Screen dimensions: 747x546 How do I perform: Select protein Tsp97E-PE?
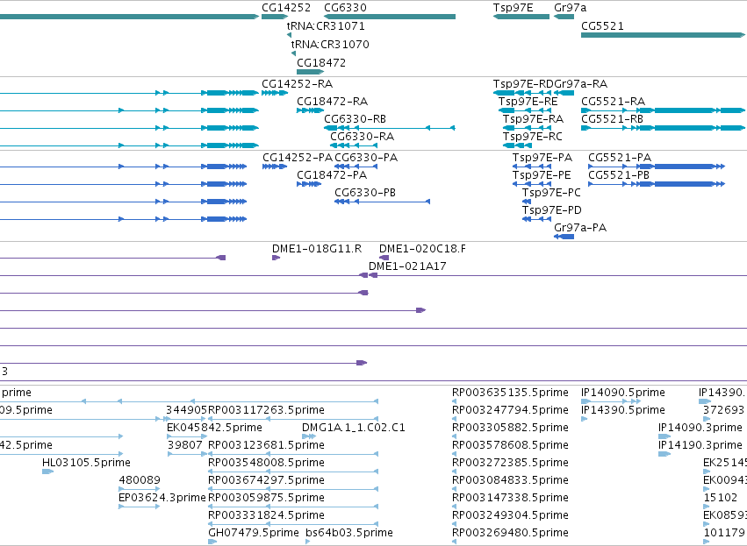point(542,175)
